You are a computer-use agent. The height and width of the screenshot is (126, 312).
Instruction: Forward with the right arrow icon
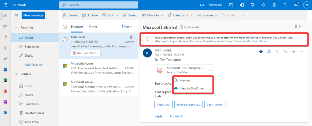pos(293,51)
